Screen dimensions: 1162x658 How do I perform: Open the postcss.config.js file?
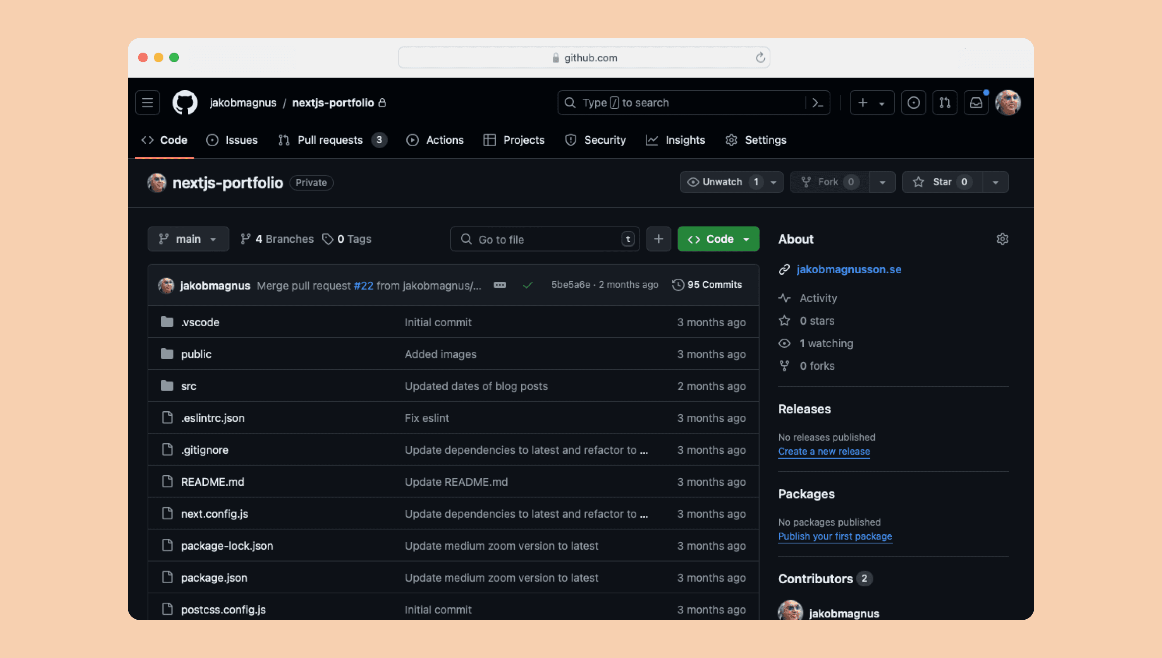(x=223, y=610)
